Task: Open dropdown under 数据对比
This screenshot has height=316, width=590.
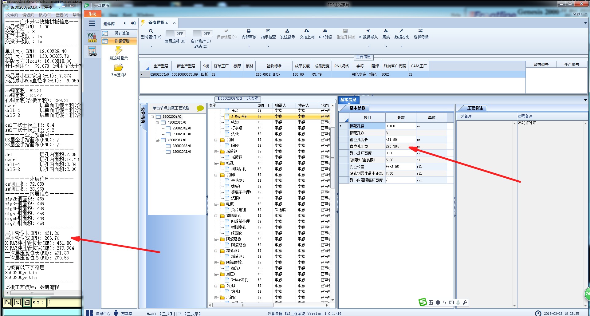Action: tap(402, 46)
